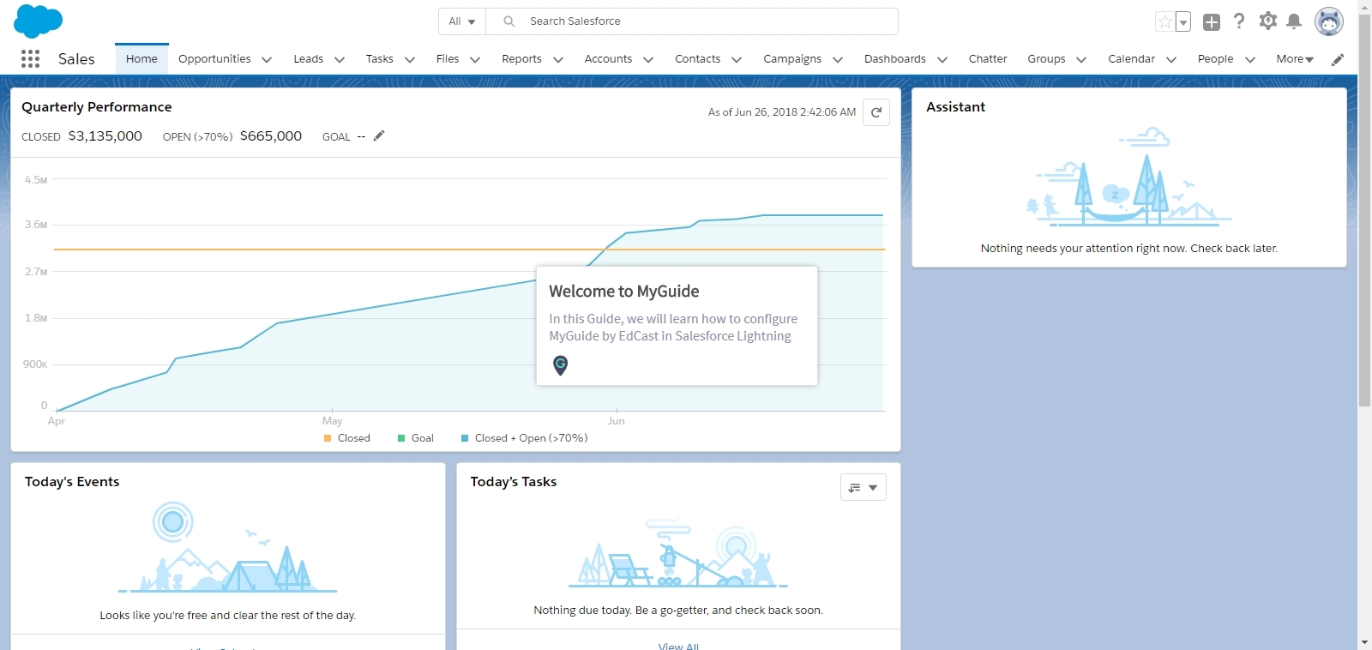Edit the Goal with pencil icon
The image size is (1372, 650).
[x=379, y=135]
